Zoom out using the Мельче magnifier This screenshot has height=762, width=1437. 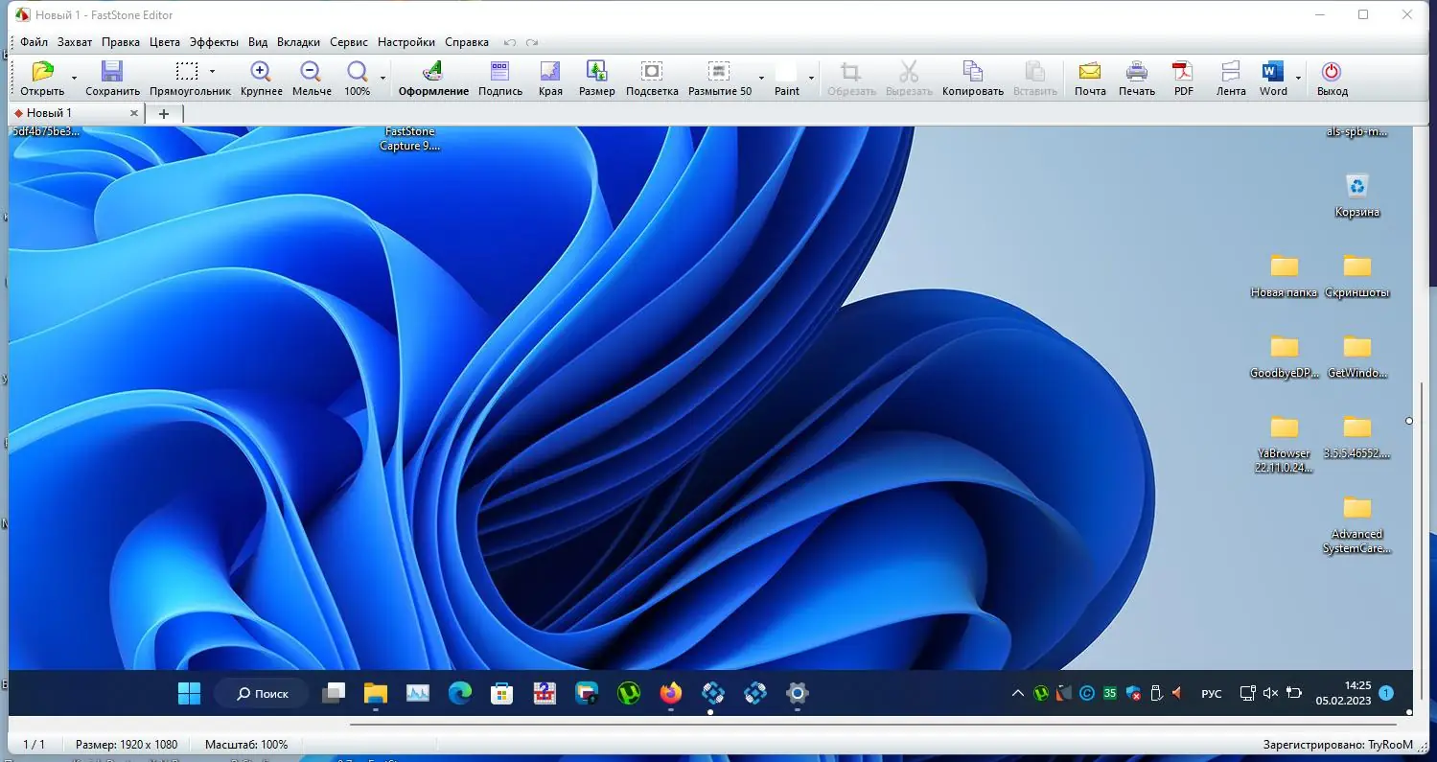[x=311, y=72]
